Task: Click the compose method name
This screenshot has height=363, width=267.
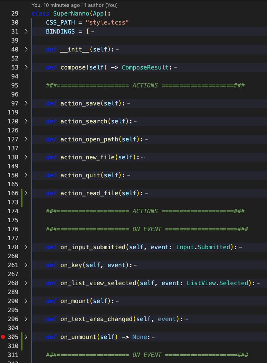Action: point(73,67)
